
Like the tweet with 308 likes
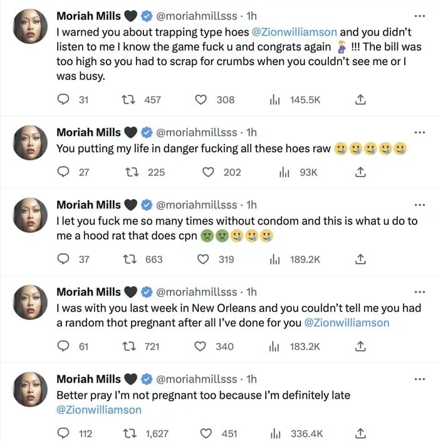201,100
